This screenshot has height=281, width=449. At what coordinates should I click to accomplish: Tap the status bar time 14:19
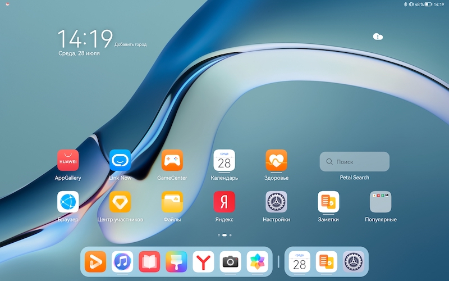(x=439, y=4)
